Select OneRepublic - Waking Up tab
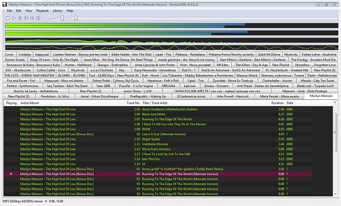Screen dimensions: 341x206 148,97
